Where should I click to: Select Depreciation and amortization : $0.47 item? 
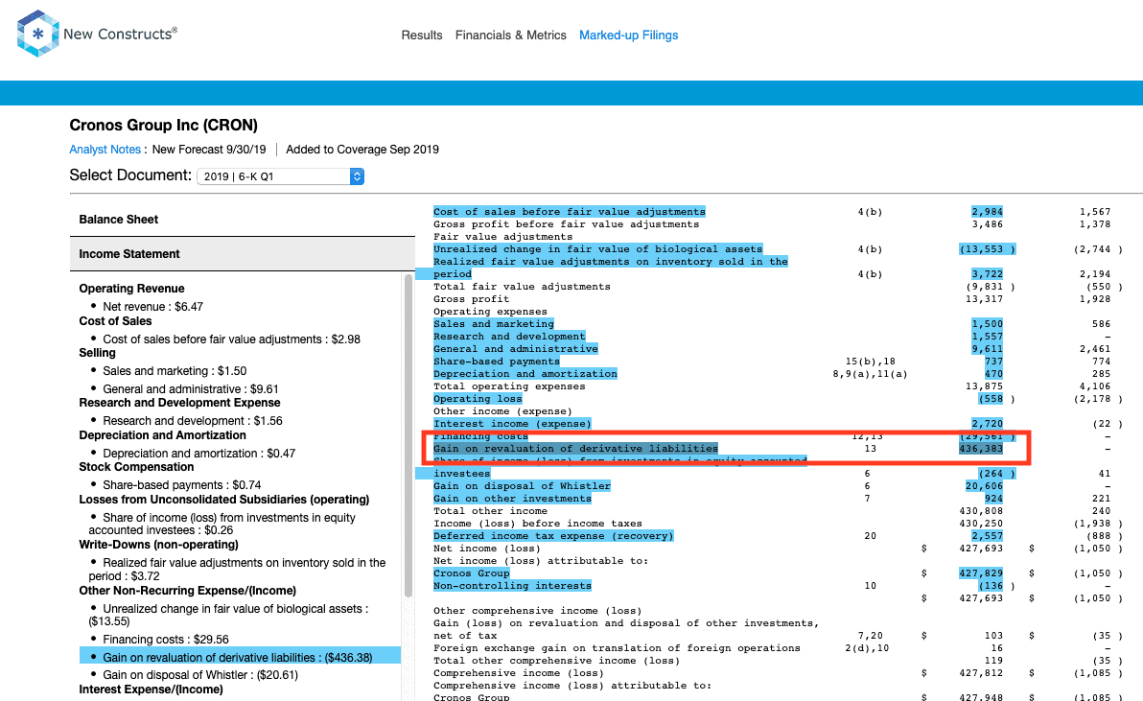(199, 454)
